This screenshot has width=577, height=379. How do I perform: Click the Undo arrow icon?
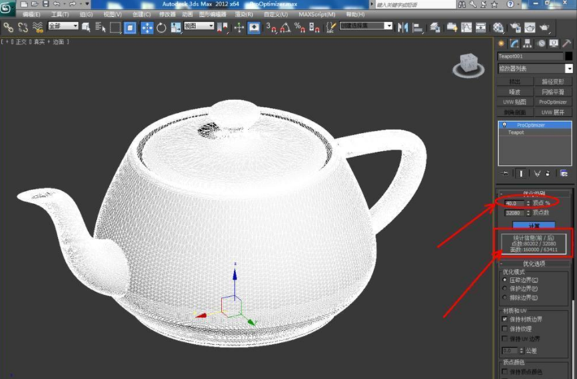tap(56, 4)
